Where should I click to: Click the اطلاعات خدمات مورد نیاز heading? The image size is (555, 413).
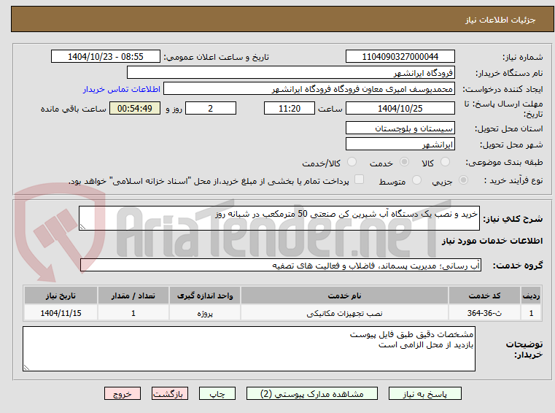[492, 241]
